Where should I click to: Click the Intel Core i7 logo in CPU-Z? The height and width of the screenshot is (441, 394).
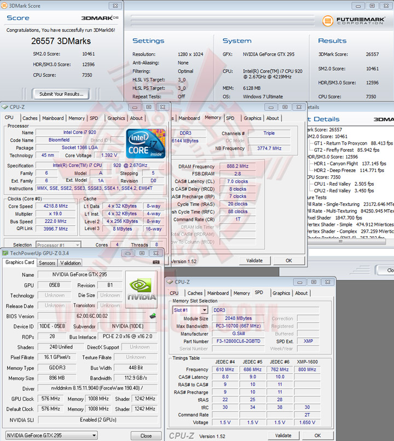tap(146, 144)
